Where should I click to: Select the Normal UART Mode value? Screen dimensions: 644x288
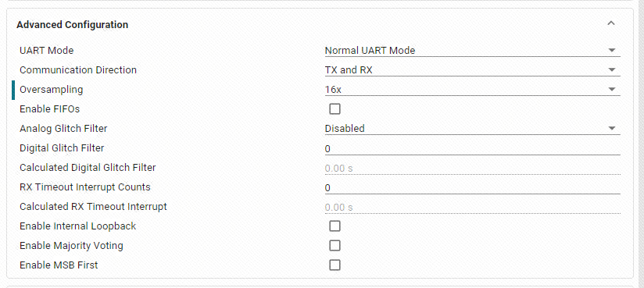(x=370, y=51)
